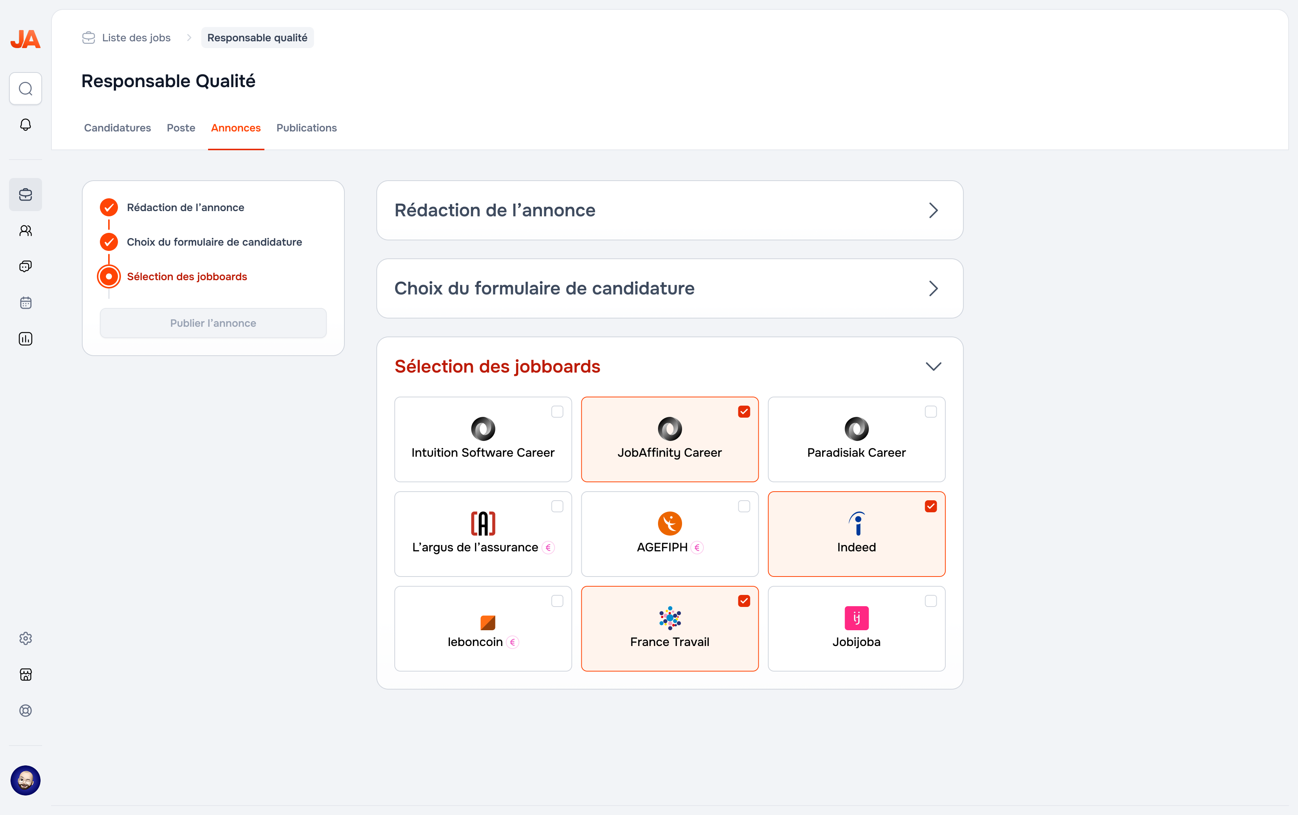Open the statistics bar chart icon
This screenshot has height=815, width=1298.
coord(25,338)
